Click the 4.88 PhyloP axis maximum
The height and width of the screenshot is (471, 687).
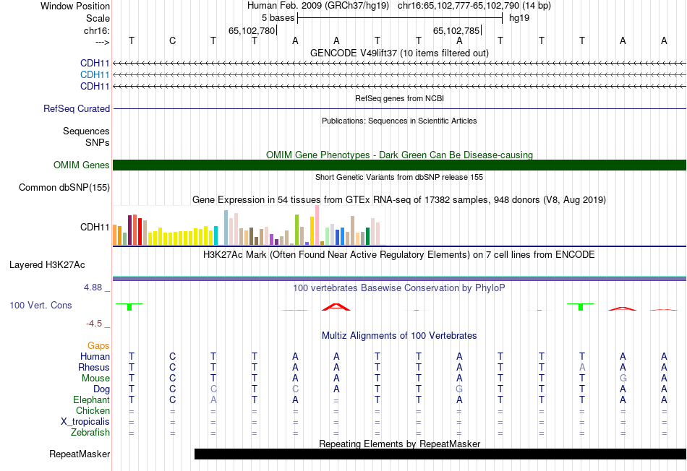(93, 288)
